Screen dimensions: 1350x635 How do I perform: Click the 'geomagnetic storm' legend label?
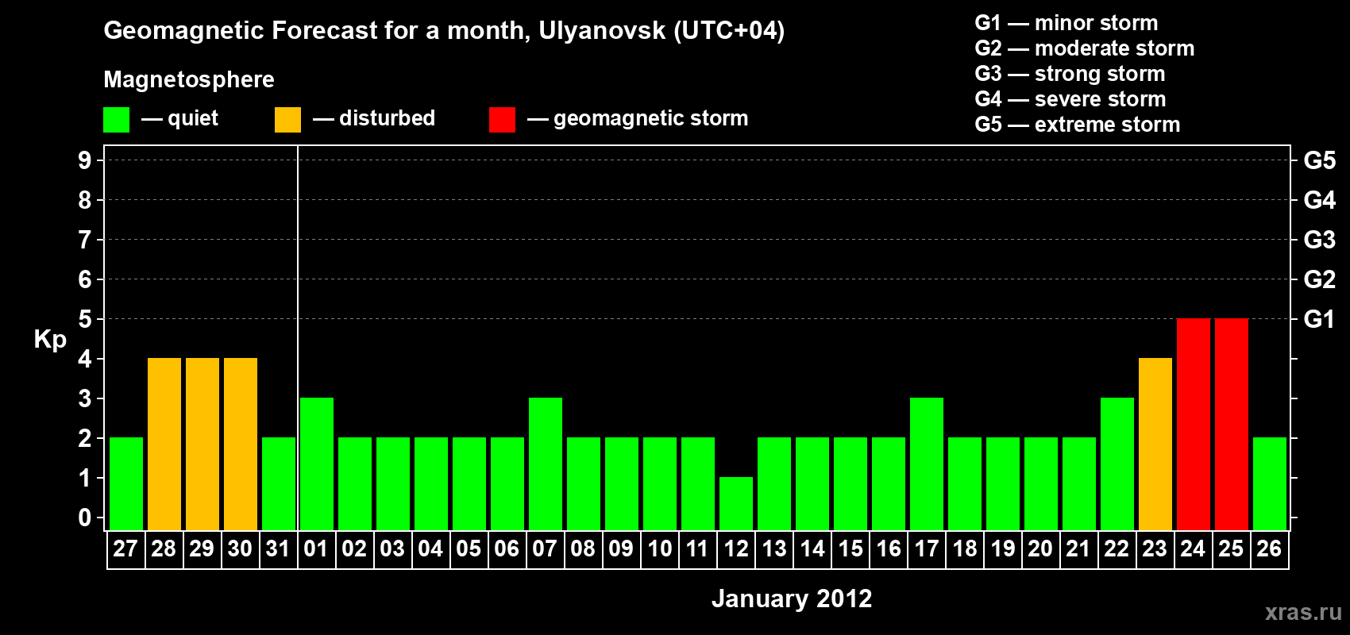[x=651, y=118]
